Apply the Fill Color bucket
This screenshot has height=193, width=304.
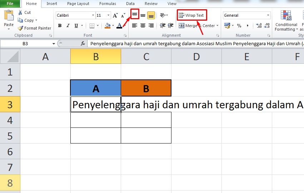tap(108, 26)
